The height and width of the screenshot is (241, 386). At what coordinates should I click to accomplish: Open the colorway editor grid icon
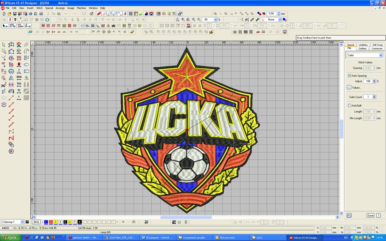tap(27, 222)
